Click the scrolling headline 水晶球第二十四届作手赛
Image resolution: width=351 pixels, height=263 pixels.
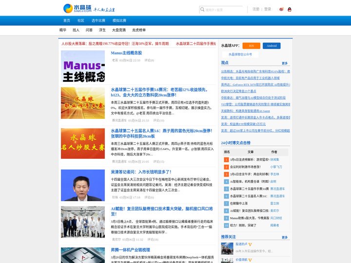point(196,44)
